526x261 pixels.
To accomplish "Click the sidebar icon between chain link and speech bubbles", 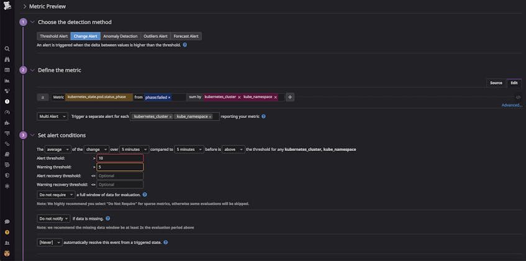I will coord(7,154).
